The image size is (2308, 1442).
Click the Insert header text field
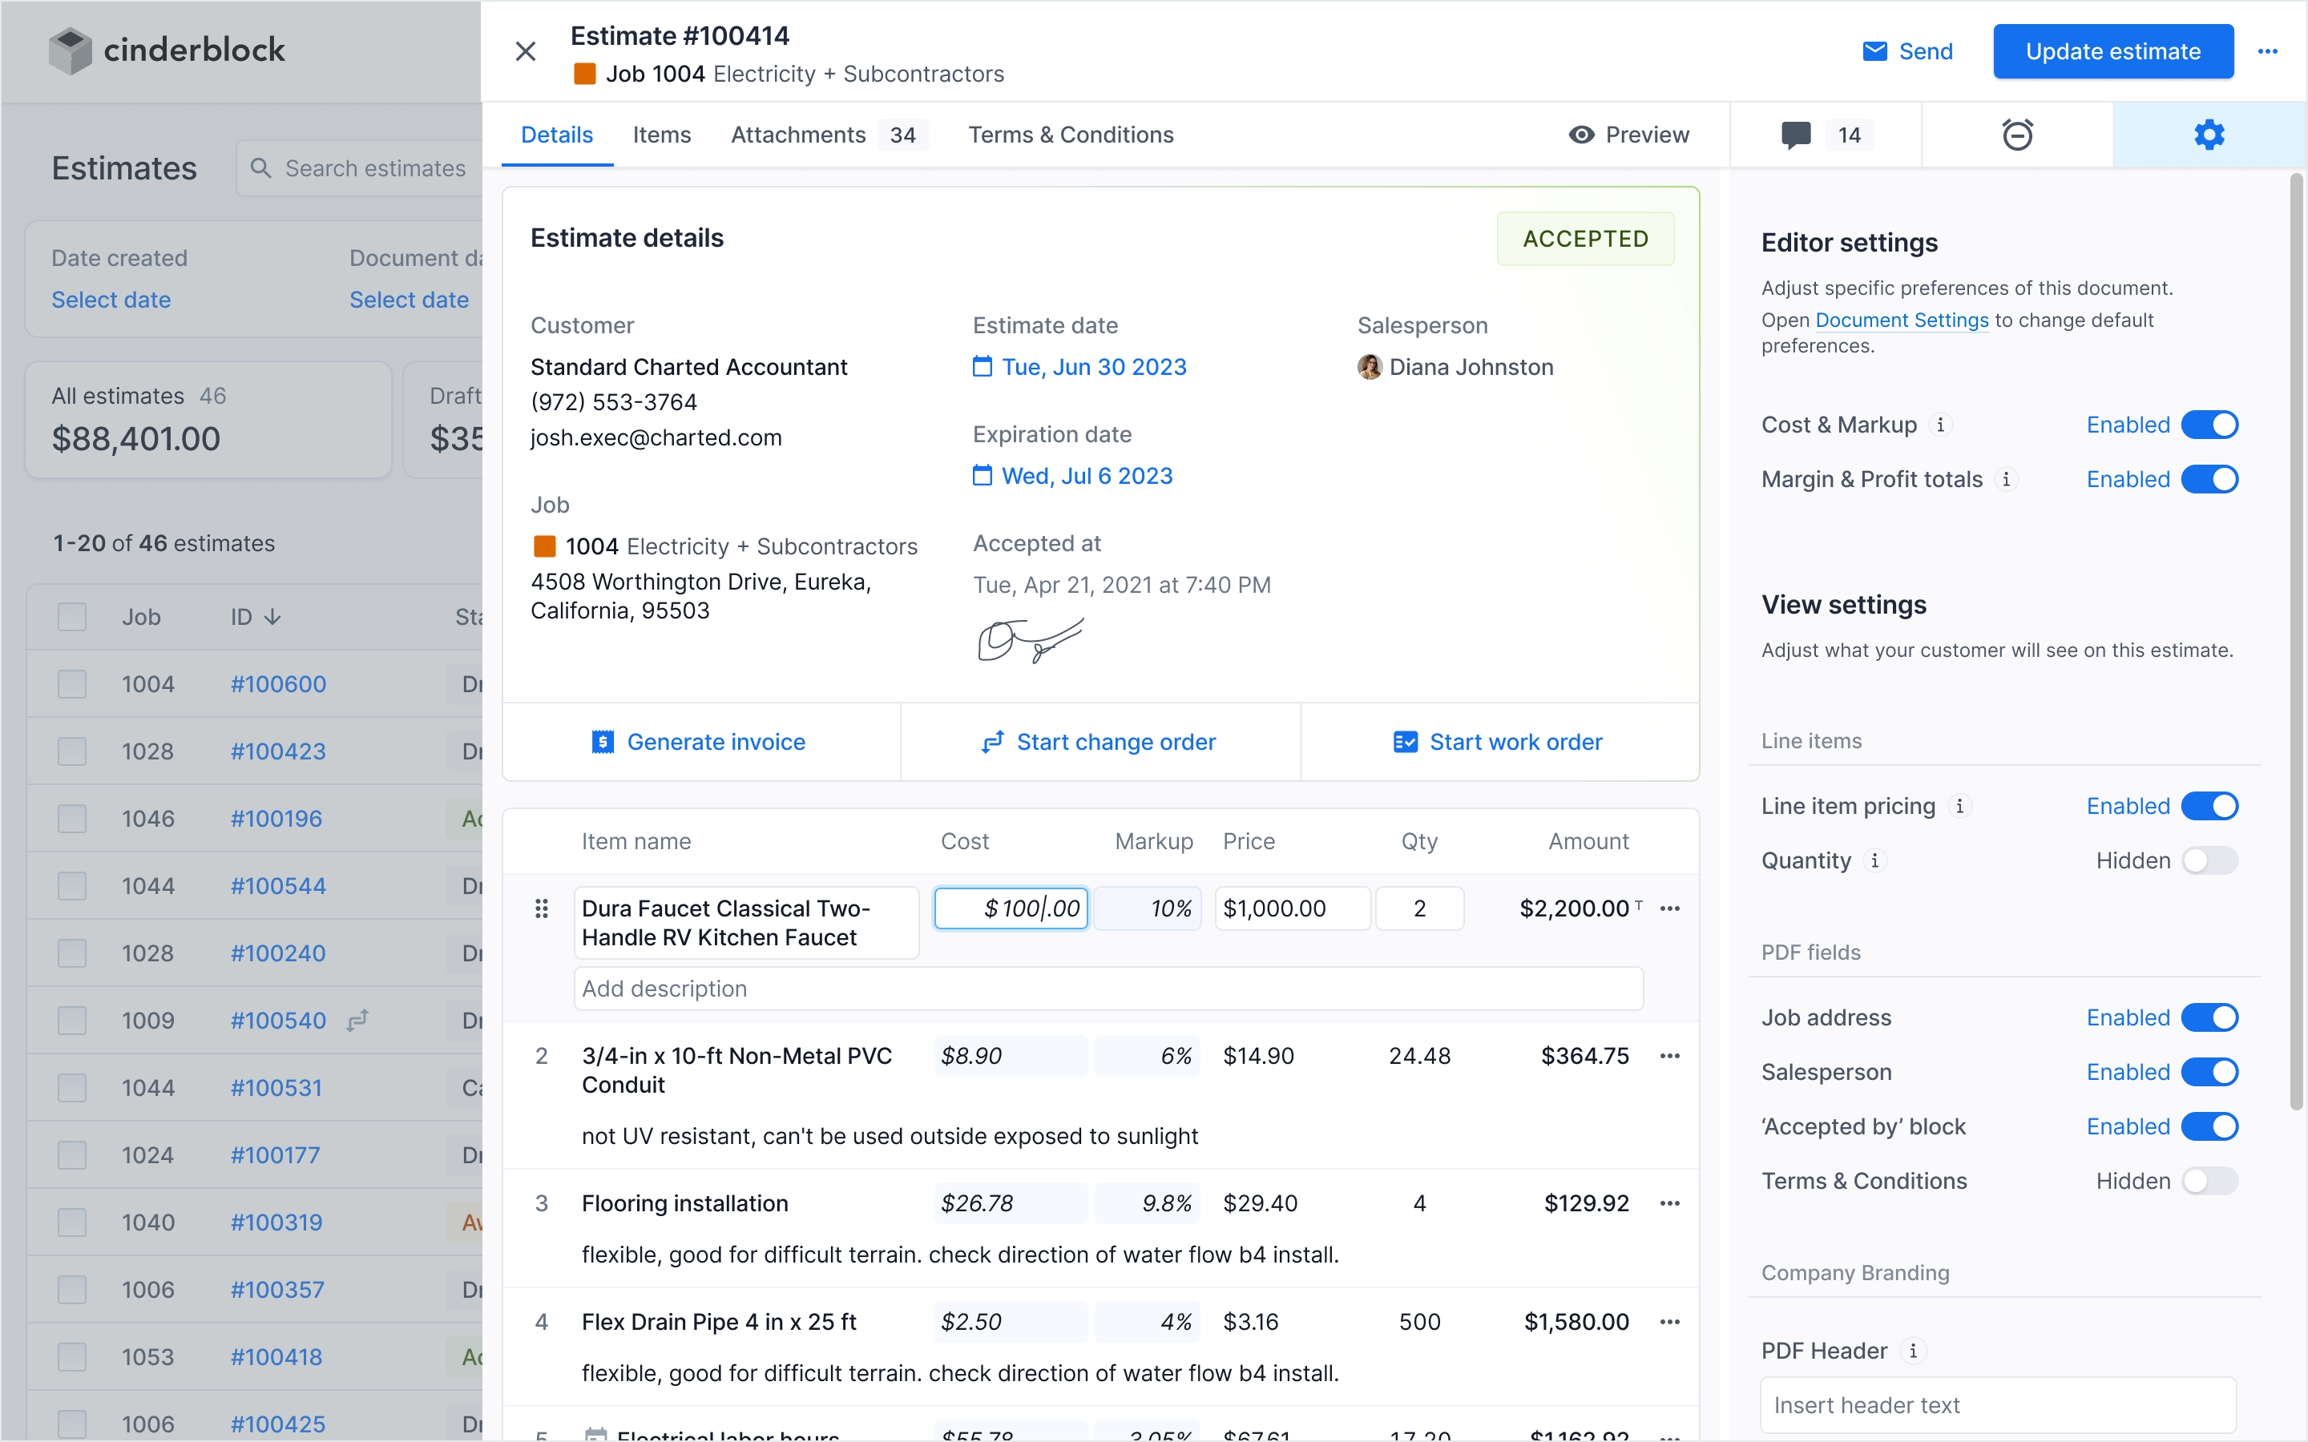coord(1997,1405)
